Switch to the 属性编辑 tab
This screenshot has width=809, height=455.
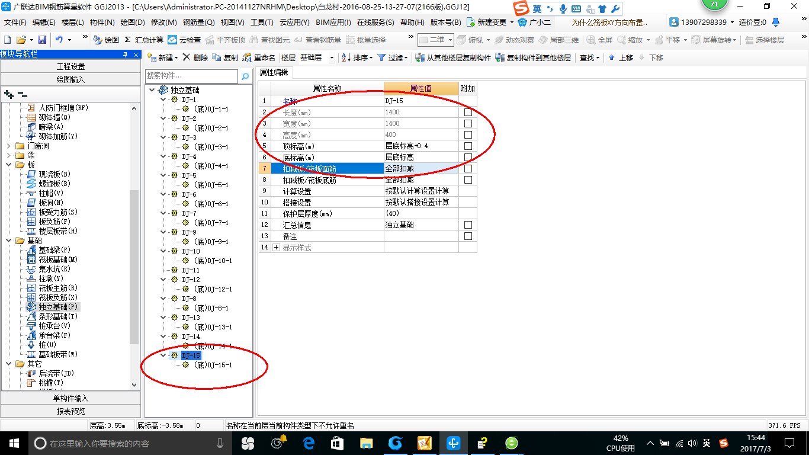pyautogui.click(x=274, y=72)
